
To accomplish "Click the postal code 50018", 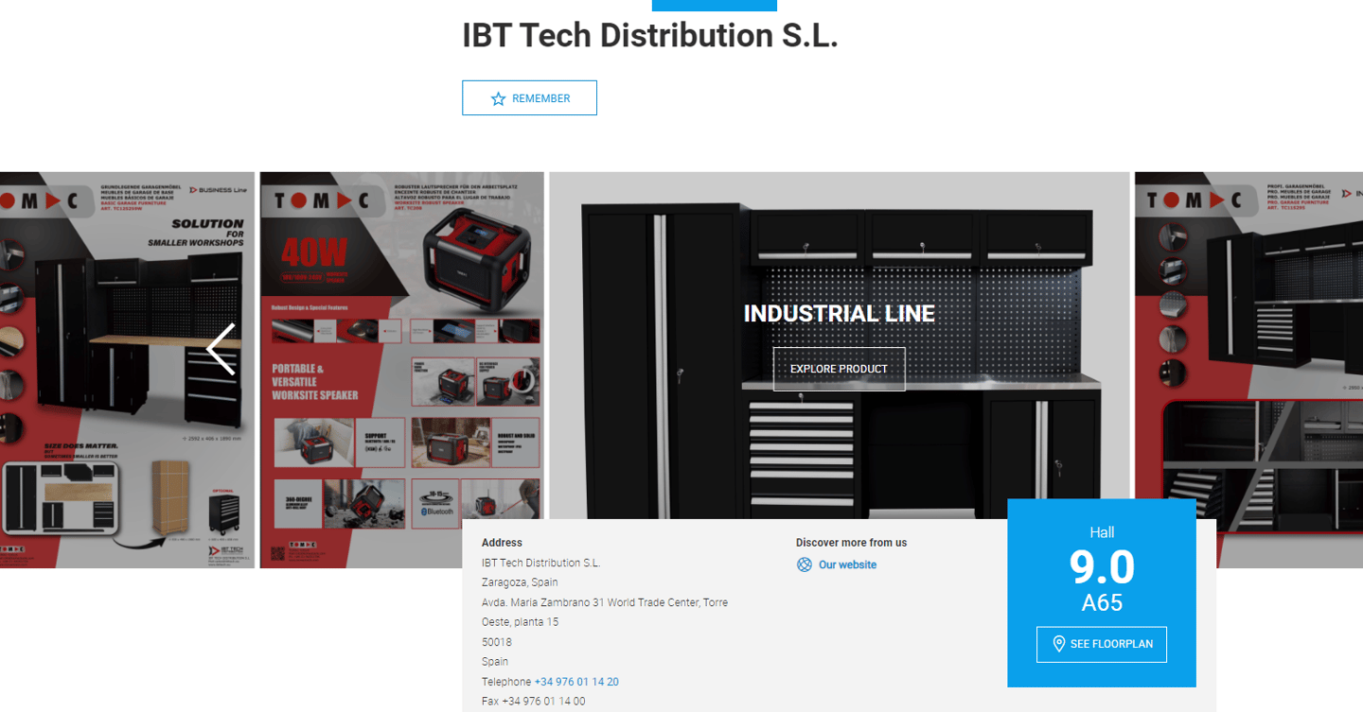I will pyautogui.click(x=497, y=642).
